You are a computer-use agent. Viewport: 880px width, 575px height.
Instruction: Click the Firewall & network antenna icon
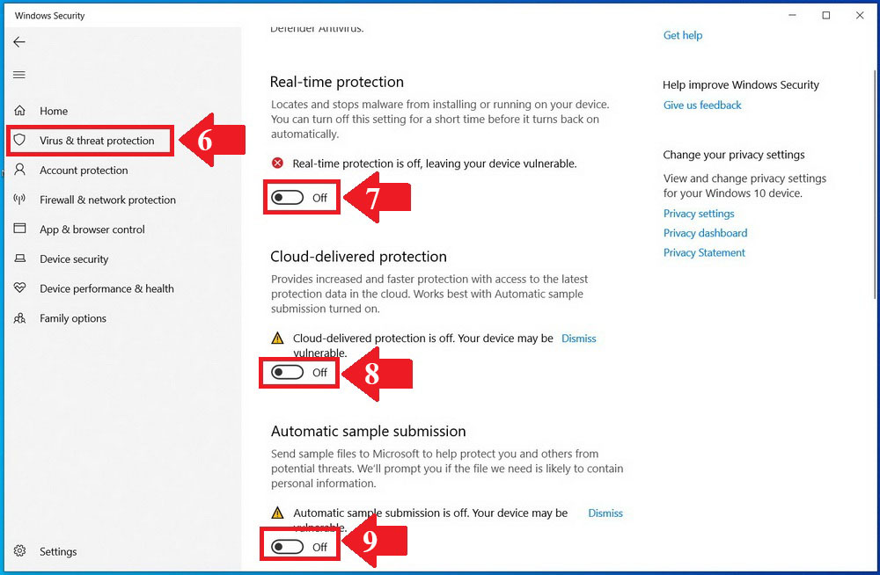(x=19, y=200)
